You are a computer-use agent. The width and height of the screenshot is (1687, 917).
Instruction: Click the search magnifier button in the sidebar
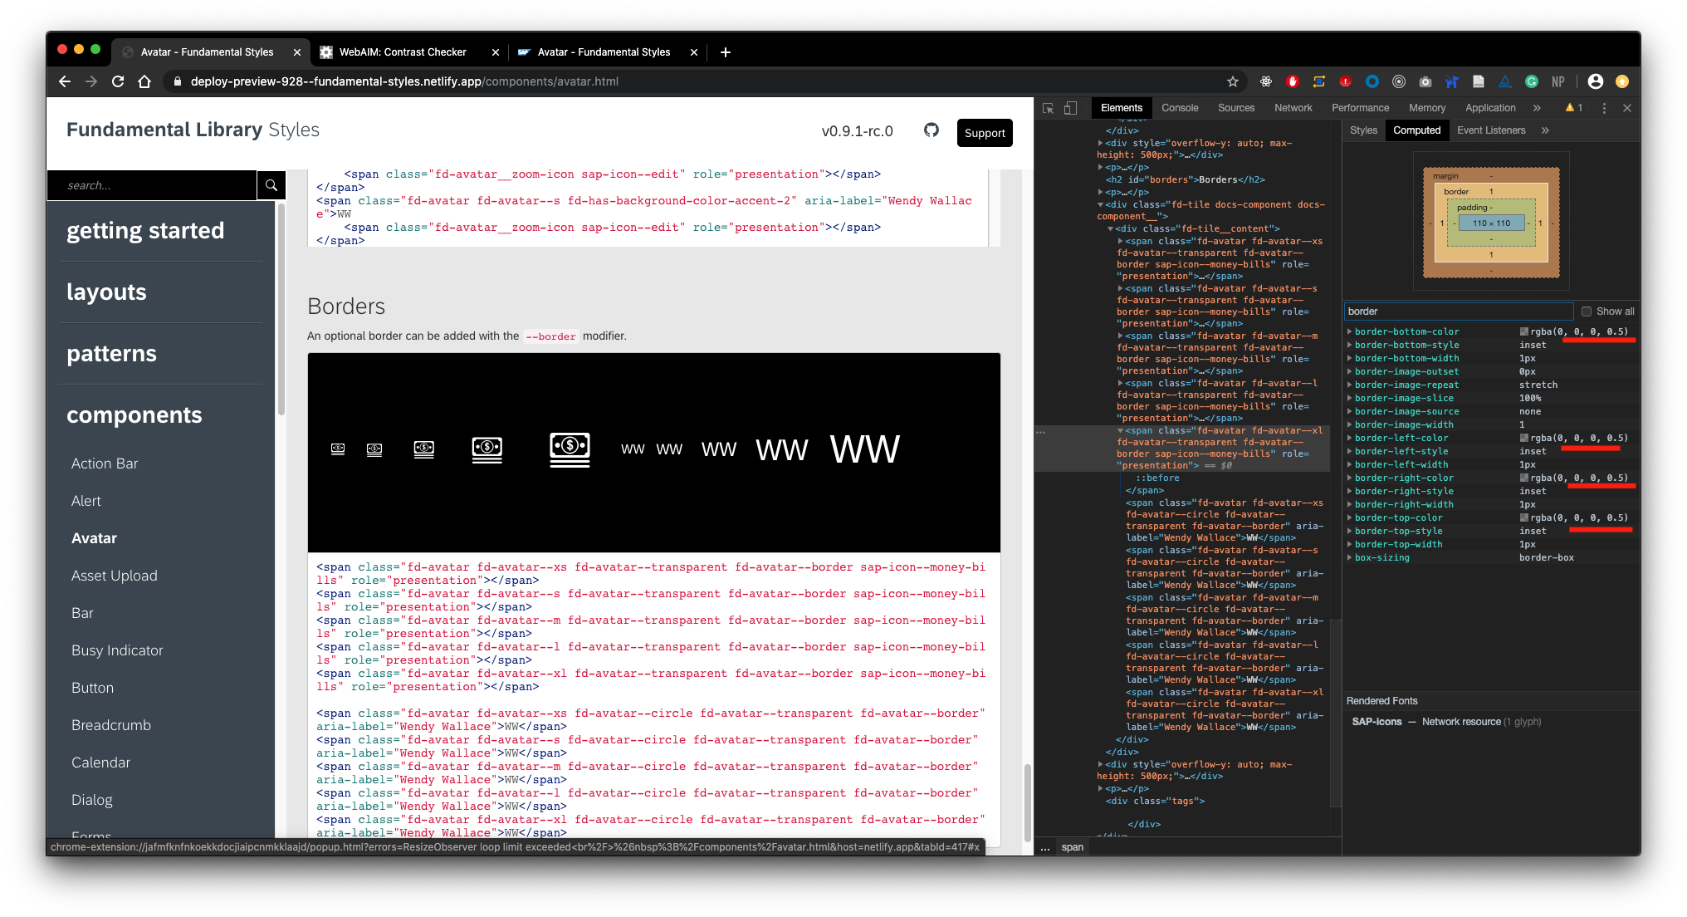[x=271, y=185]
